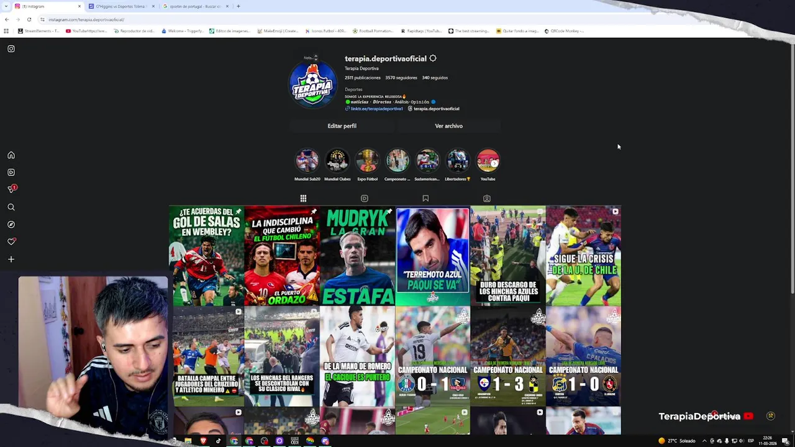
Task: Go to Instagram Home in the sidebar
Action: click(11, 155)
